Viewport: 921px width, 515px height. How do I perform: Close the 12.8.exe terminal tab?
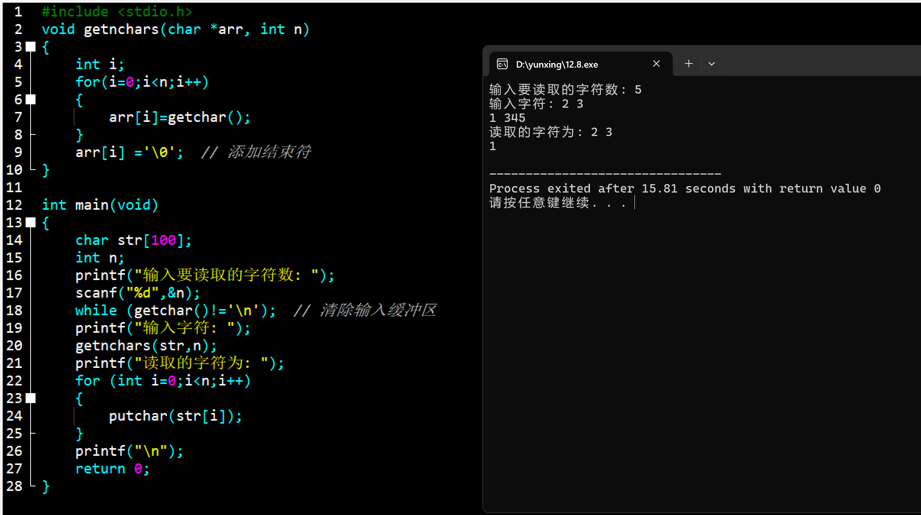click(656, 64)
